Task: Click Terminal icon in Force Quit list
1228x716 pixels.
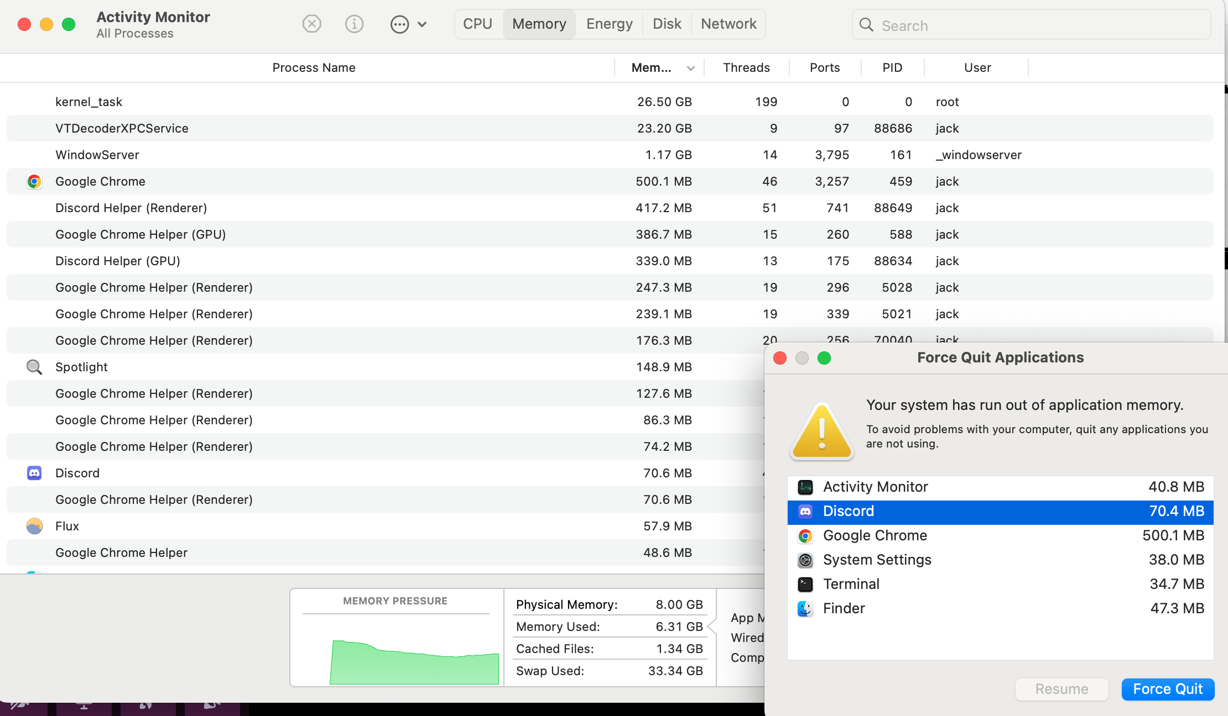Action: point(805,584)
